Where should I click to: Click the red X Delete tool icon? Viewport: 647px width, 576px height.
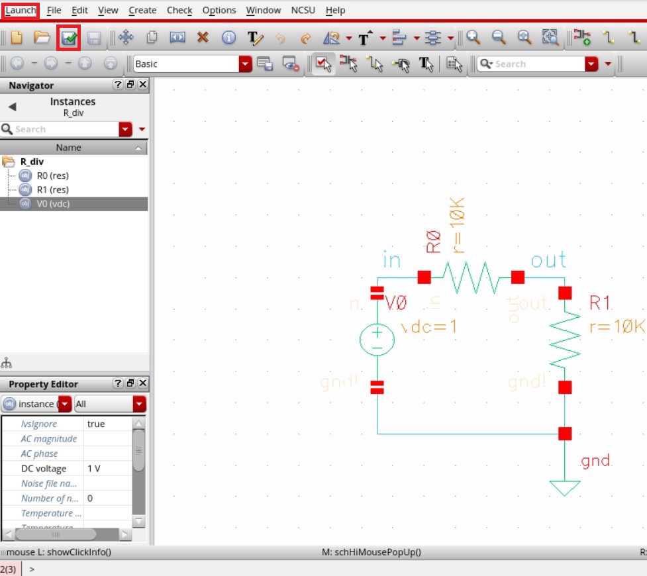pos(203,38)
